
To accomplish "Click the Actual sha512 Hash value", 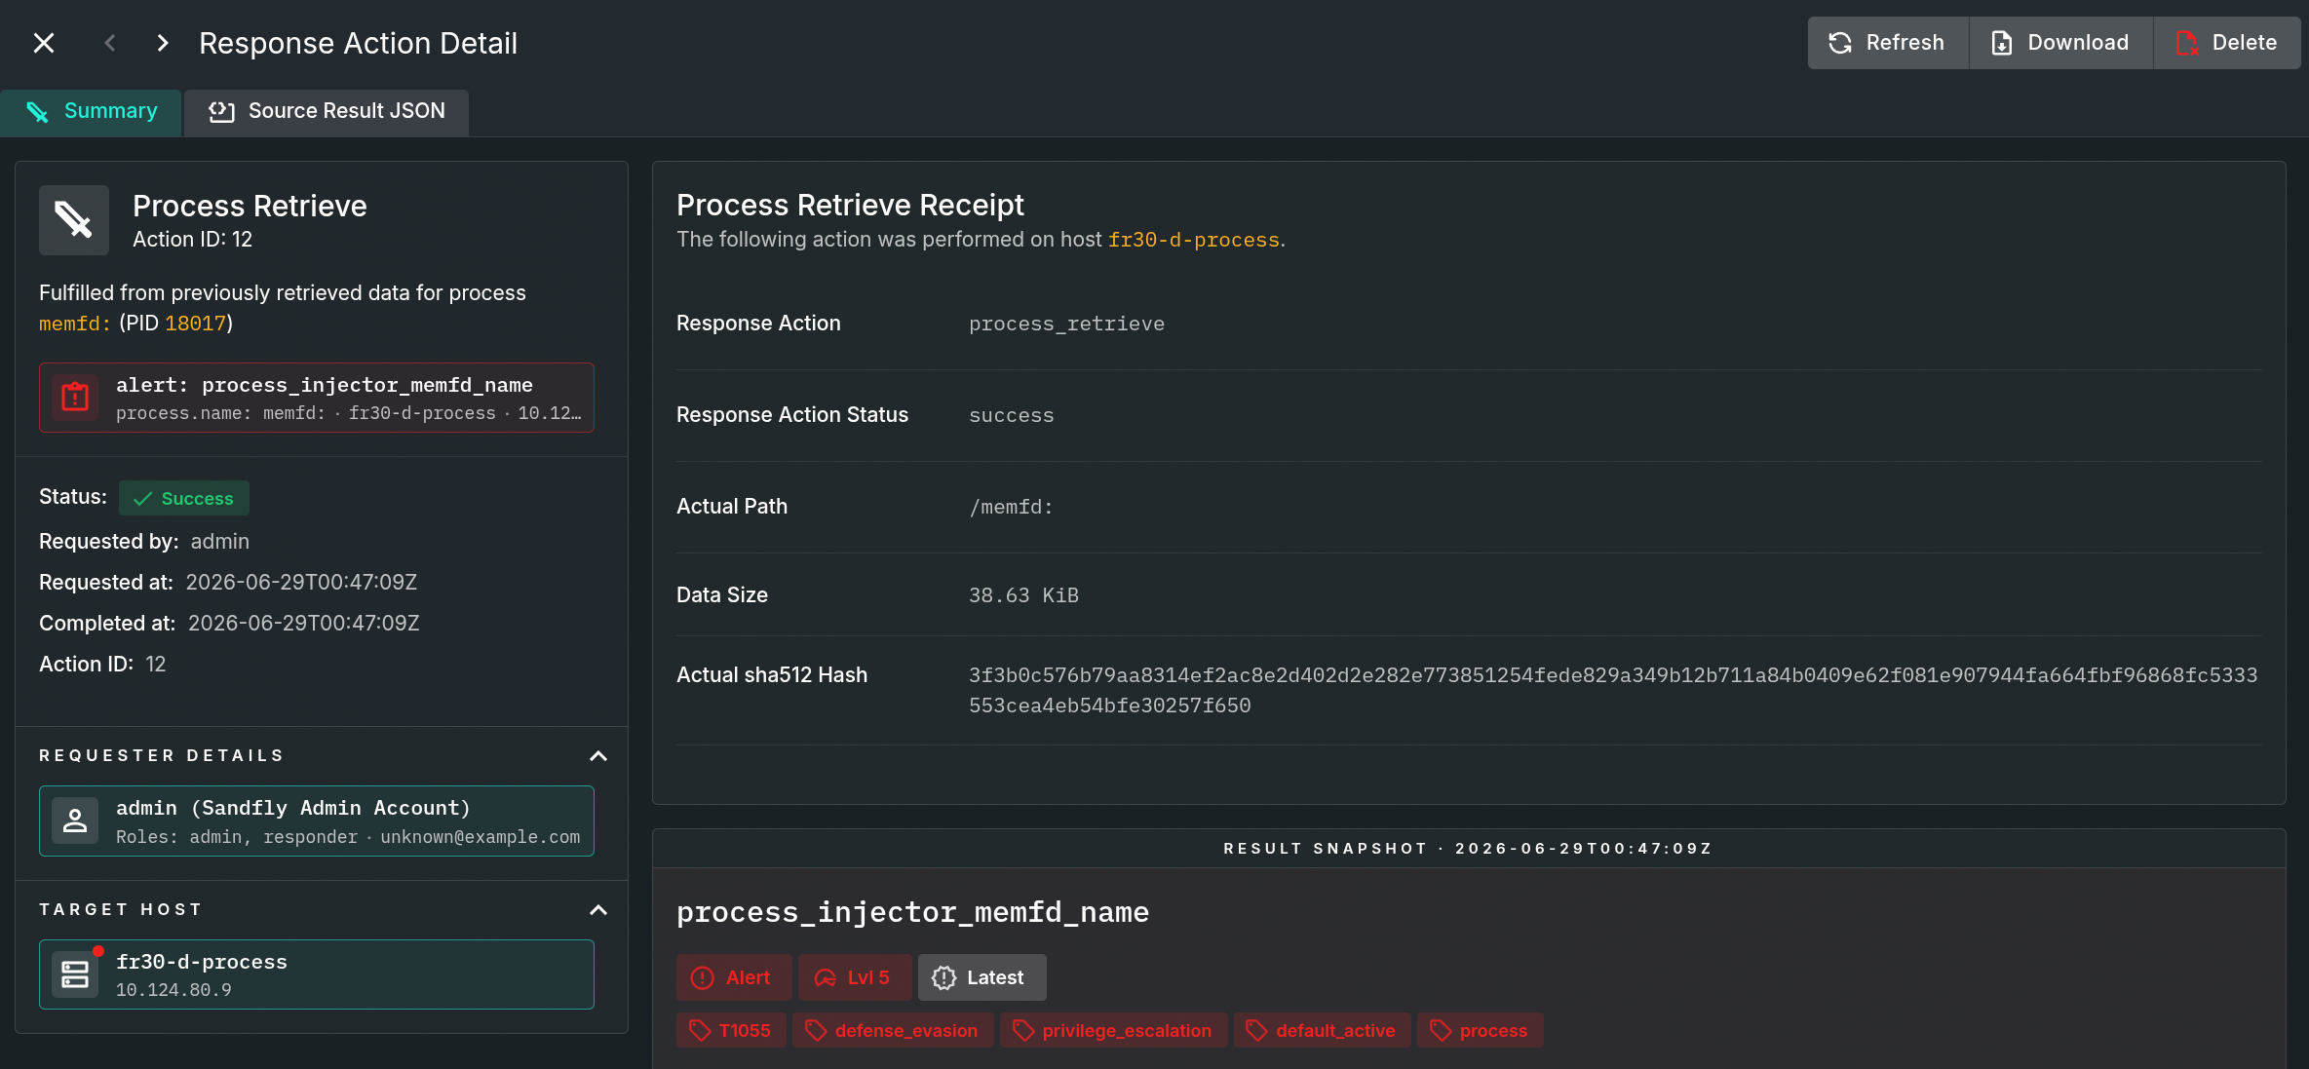I will (x=1613, y=690).
